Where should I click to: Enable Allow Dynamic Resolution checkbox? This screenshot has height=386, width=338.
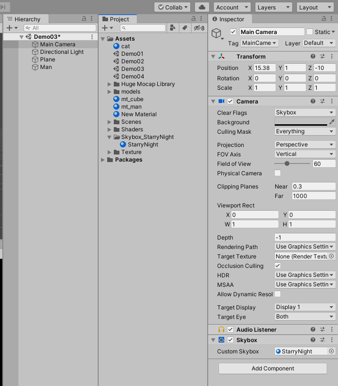point(278,294)
